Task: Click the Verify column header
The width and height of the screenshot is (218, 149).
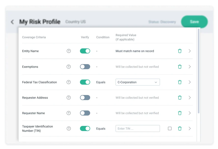Action: point(85,37)
